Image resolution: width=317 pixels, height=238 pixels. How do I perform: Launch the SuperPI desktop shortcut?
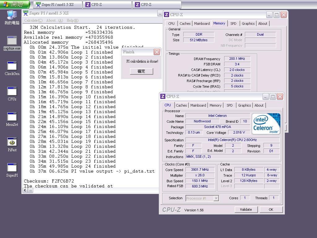click(x=12, y=170)
